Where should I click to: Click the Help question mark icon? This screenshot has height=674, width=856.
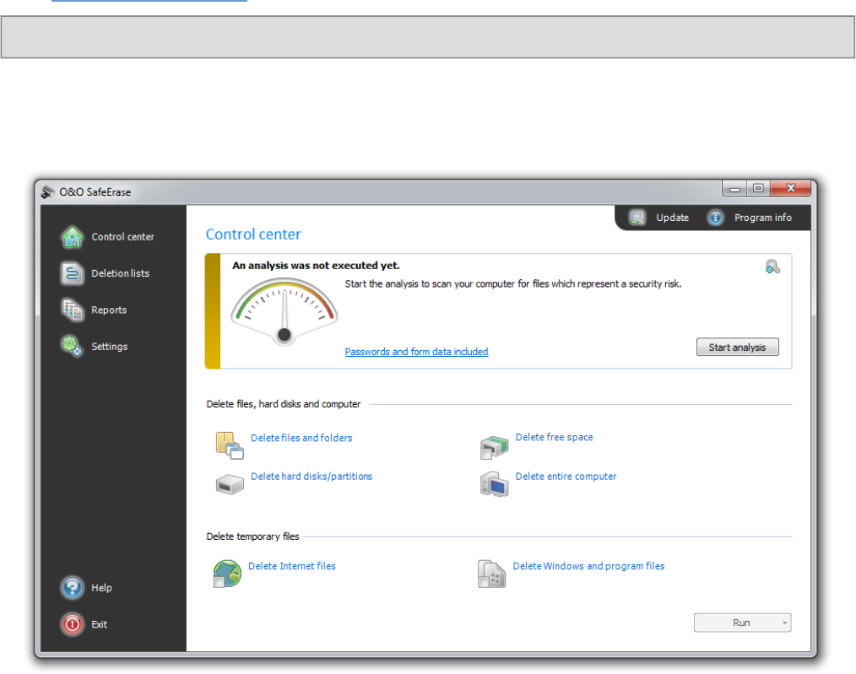[x=72, y=588]
